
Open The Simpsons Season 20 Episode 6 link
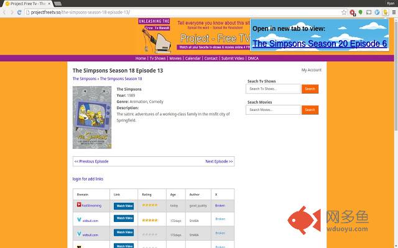pos(320,43)
